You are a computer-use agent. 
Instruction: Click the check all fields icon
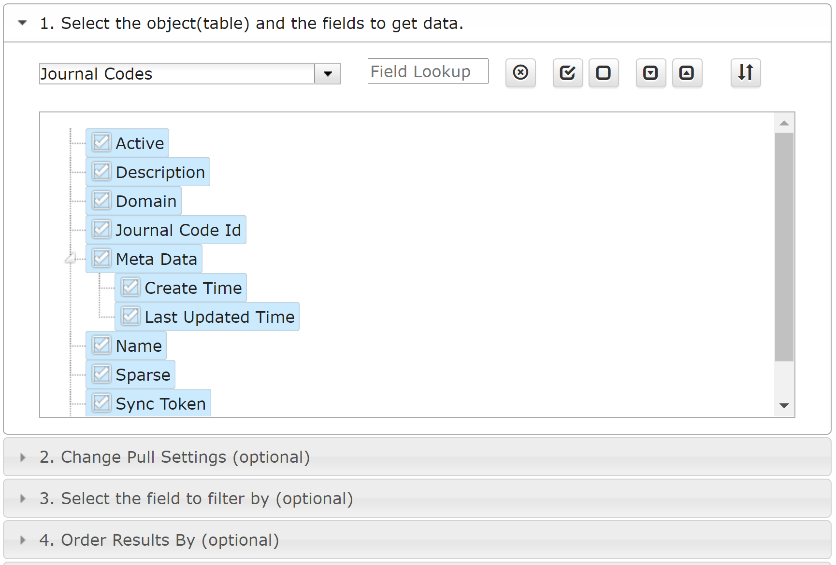[567, 73]
